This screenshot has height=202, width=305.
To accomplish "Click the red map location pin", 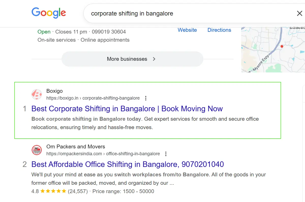I will (x=282, y=46).
